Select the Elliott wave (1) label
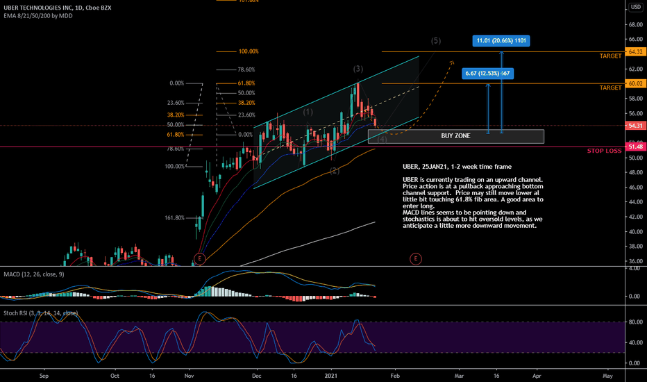The height and width of the screenshot is (382, 647). [308, 112]
